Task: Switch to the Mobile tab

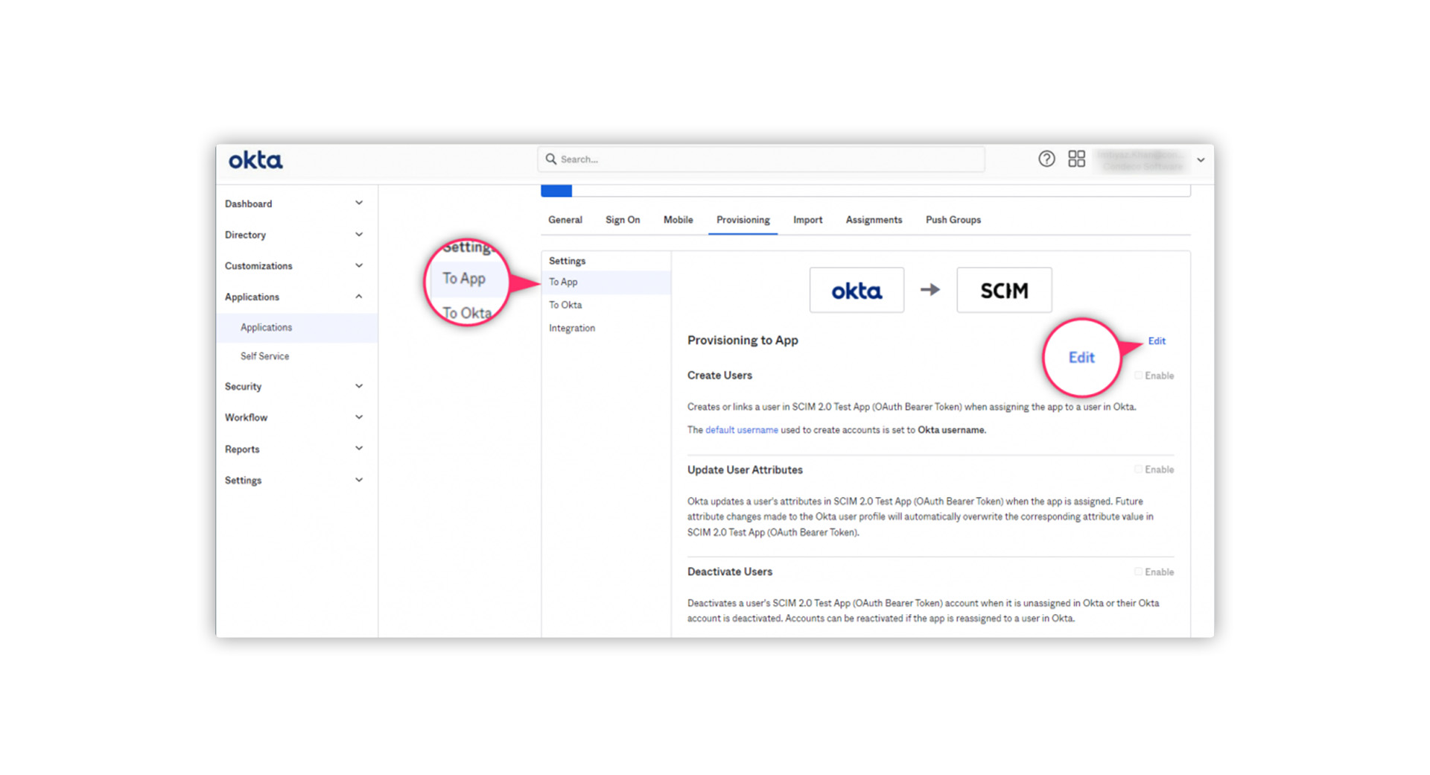Action: click(x=678, y=220)
